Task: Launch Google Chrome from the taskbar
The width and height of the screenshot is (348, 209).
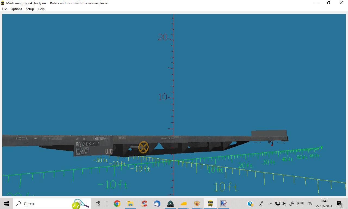Action: 117,204
